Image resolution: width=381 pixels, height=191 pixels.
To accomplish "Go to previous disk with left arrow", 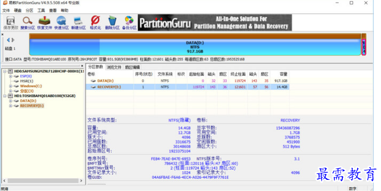I will coord(9,40).
